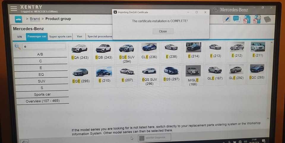This screenshot has height=143, width=285.
Task: Filter by the Sports car category
Action: [42, 95]
